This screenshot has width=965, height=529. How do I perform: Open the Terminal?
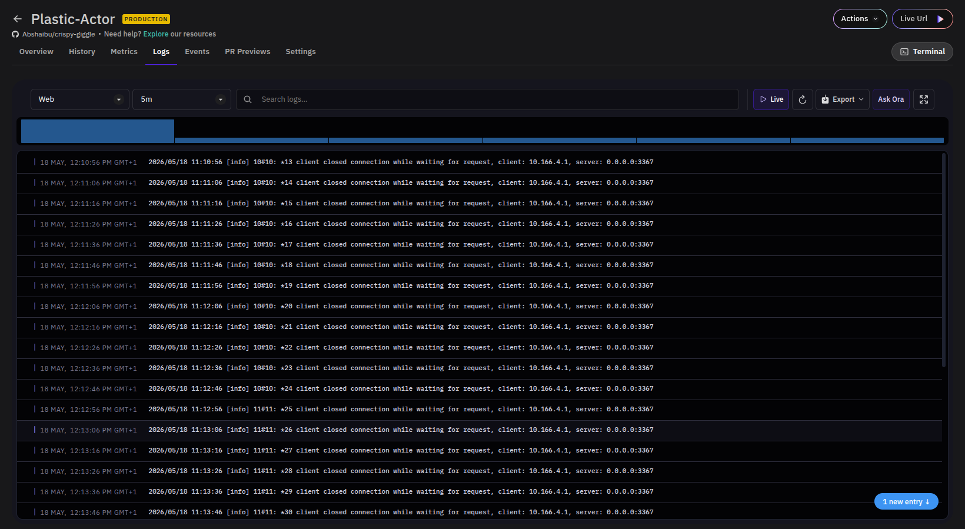click(x=922, y=52)
